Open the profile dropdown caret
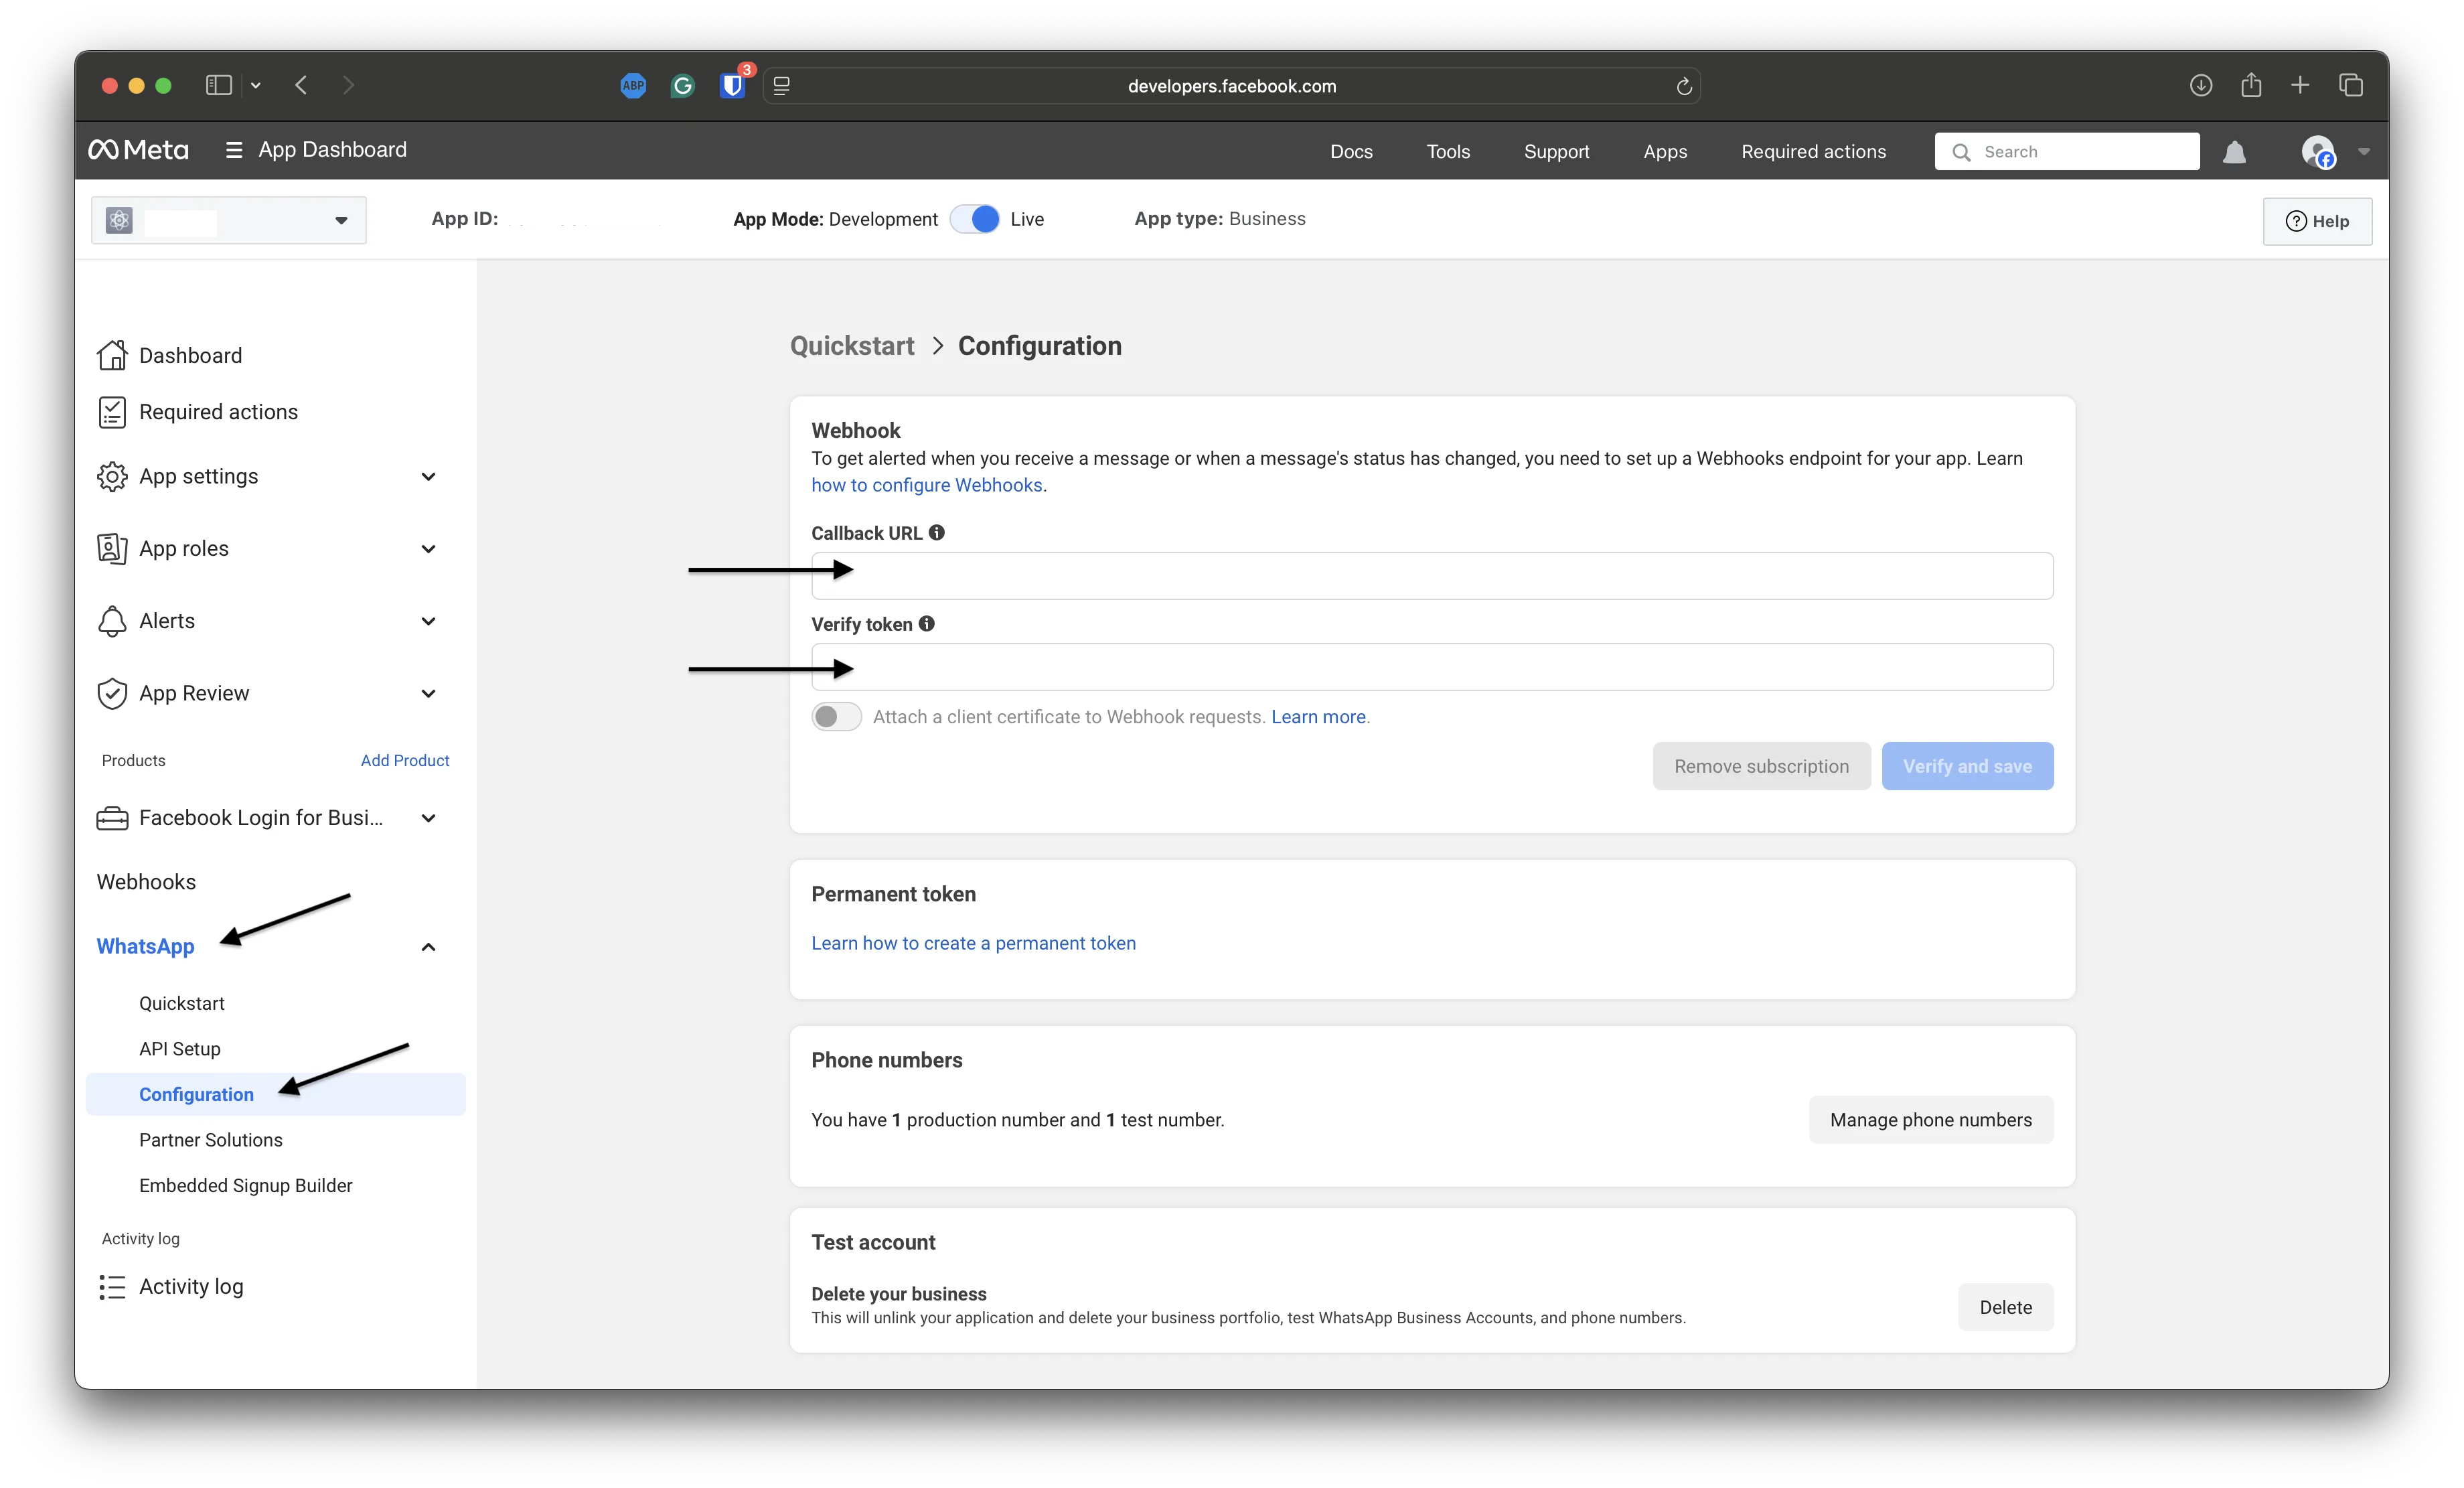The image size is (2464, 1488). [2364, 152]
